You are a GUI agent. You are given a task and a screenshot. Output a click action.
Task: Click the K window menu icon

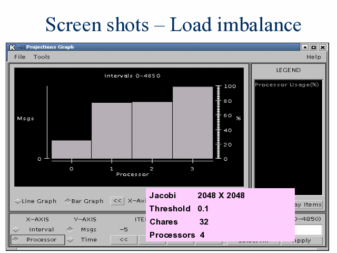(12, 47)
